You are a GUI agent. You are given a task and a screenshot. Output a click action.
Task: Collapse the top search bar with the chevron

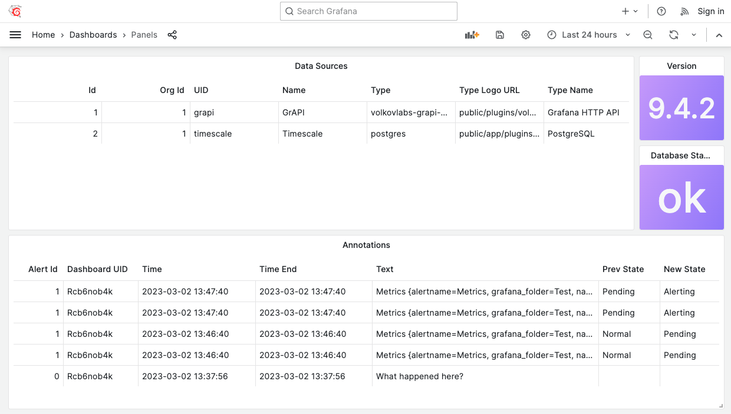coord(719,35)
